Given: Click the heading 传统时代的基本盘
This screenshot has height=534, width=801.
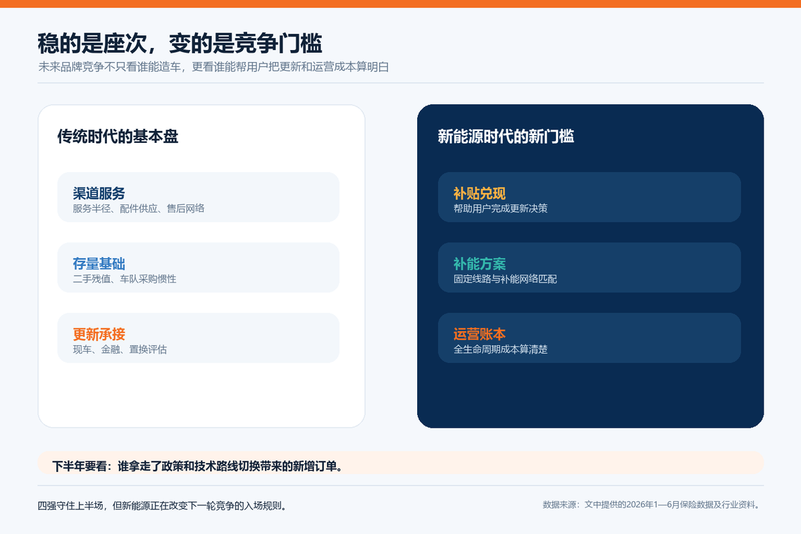Looking at the screenshot, I should click(x=117, y=136).
